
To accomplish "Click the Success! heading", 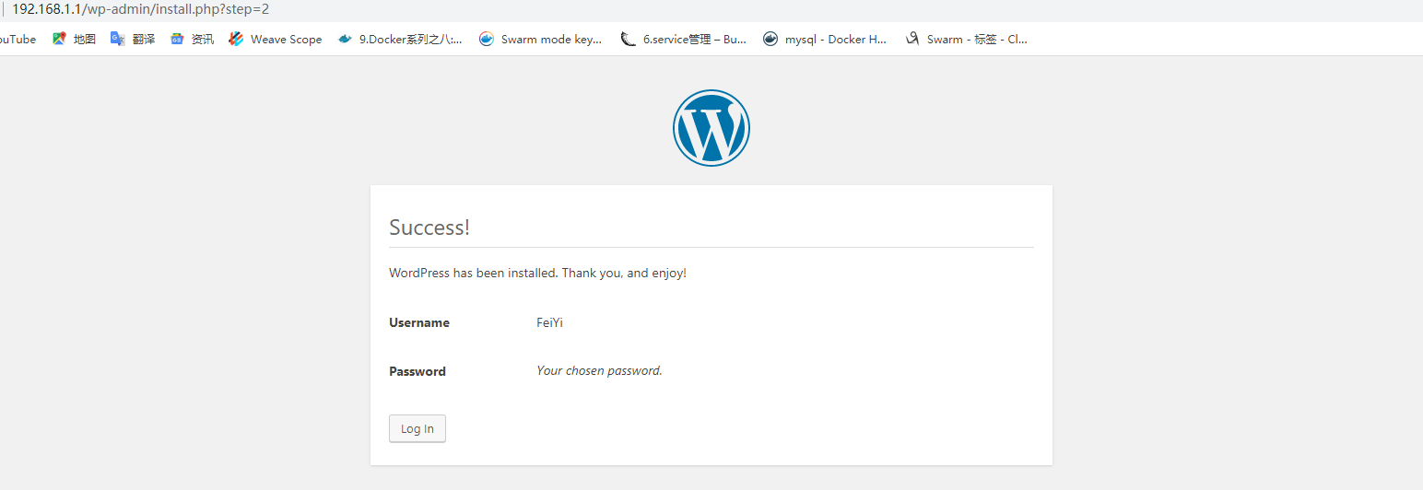I will (x=429, y=227).
